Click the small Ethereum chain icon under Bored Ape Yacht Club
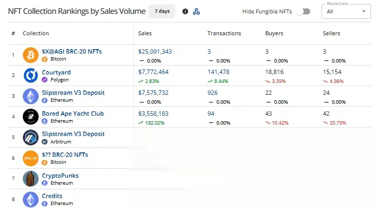 point(45,121)
